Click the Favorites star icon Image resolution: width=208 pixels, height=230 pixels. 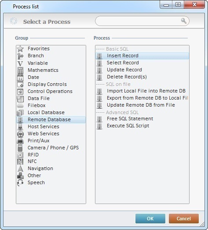click(20, 48)
